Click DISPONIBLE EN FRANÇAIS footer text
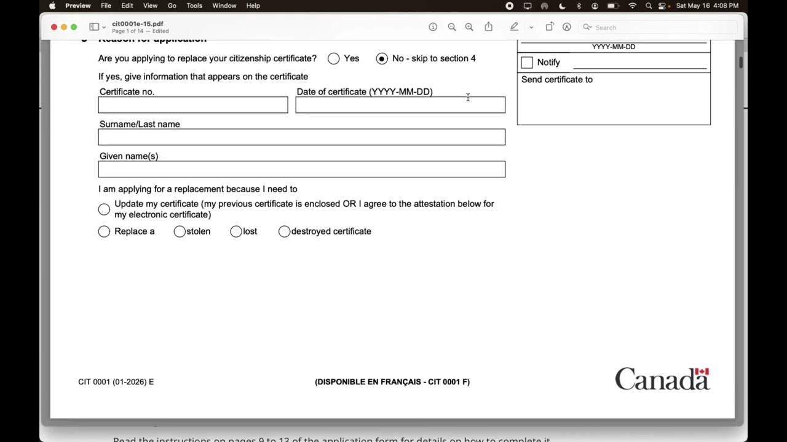This screenshot has width=787, height=442. [x=392, y=382]
